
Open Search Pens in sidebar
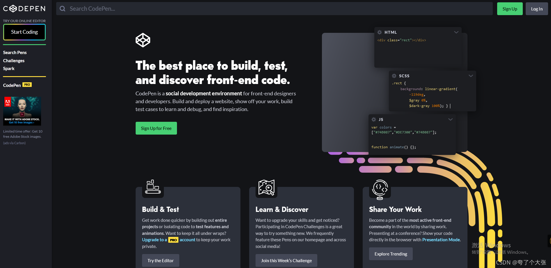15,53
